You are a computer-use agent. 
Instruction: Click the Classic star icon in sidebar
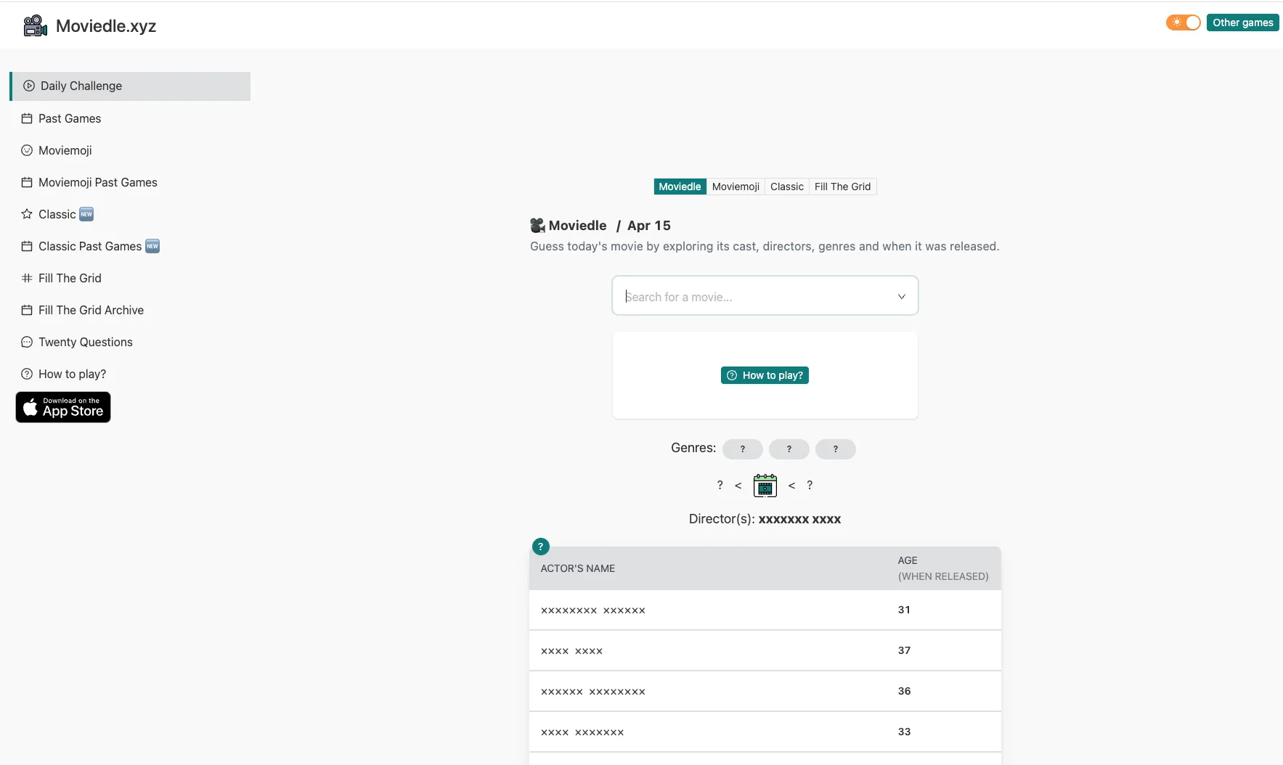[27, 214]
